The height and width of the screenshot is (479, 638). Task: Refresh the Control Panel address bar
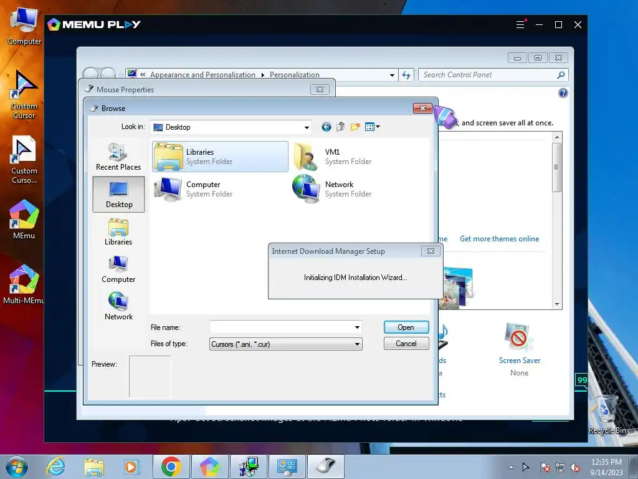coord(406,75)
